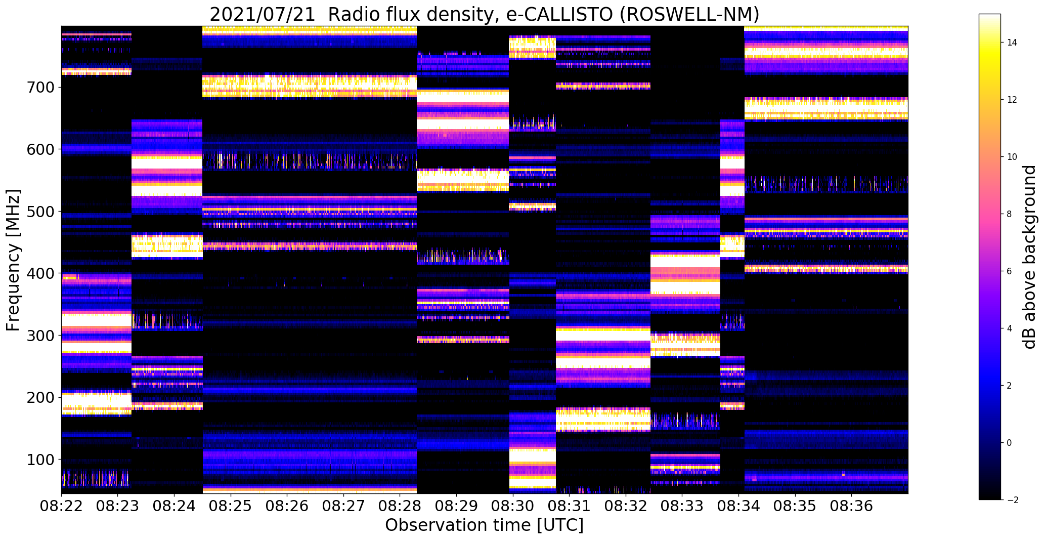Click the dB colorbar gradient strip

990,257
